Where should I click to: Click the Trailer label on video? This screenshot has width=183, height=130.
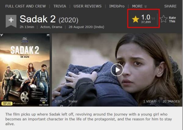click(73, 101)
